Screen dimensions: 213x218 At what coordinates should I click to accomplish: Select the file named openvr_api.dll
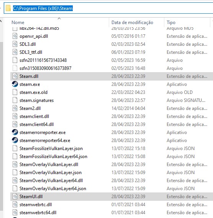[x=34, y=36]
